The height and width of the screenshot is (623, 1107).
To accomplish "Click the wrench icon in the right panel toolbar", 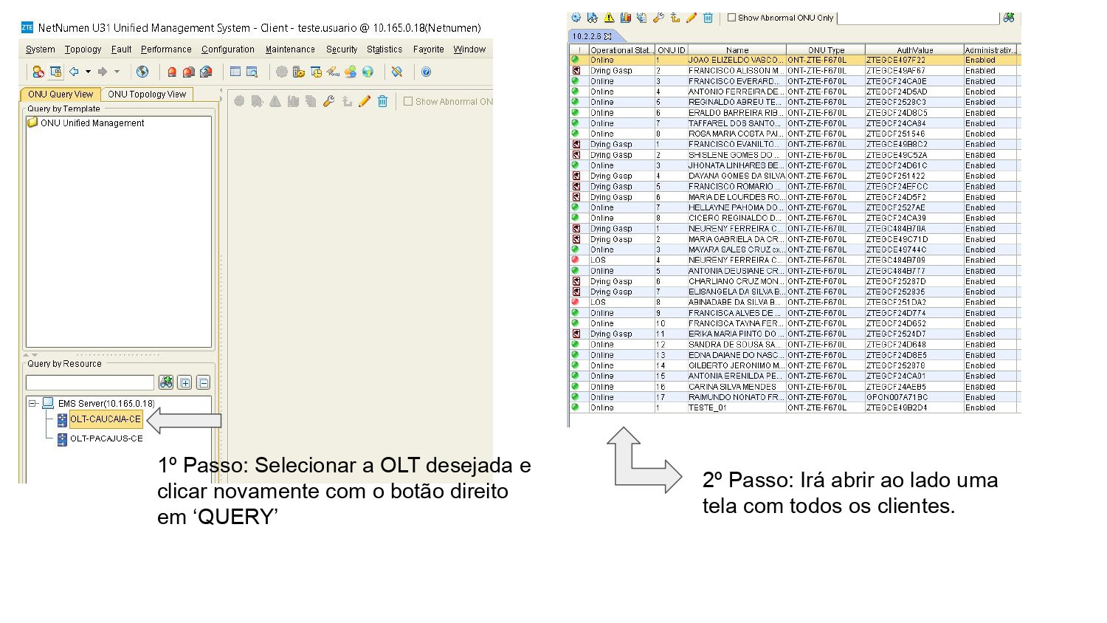I will pyautogui.click(x=658, y=18).
